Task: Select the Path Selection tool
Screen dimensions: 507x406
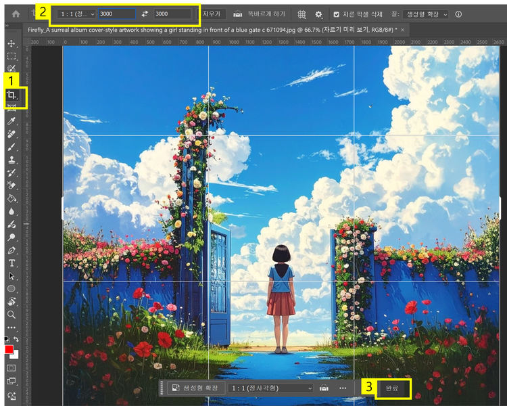Action: pos(11,276)
